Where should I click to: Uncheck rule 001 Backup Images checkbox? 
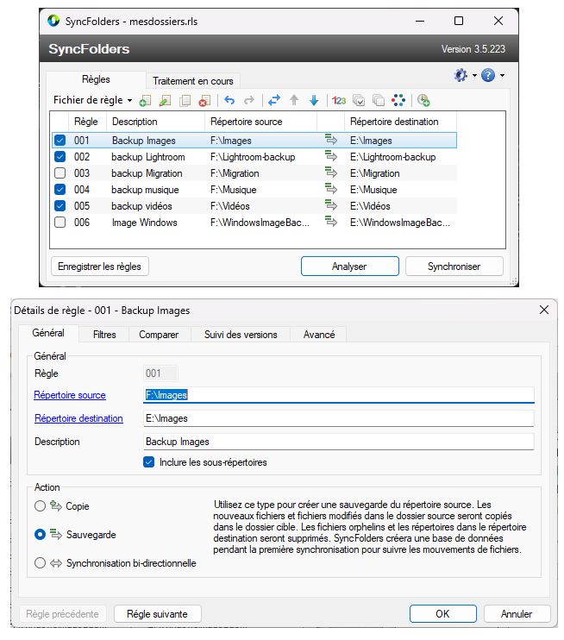(60, 141)
